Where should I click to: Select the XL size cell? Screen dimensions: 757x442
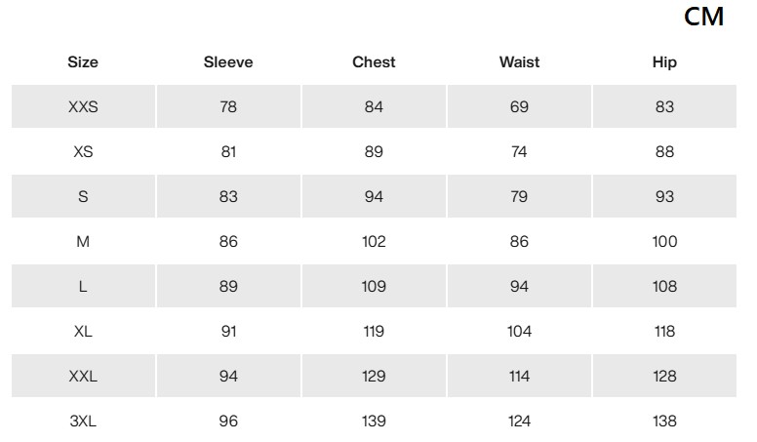(x=83, y=332)
